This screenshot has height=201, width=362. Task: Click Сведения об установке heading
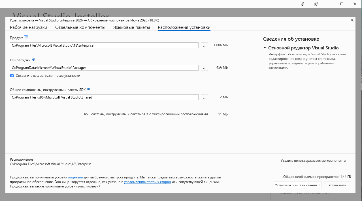(x=291, y=39)
